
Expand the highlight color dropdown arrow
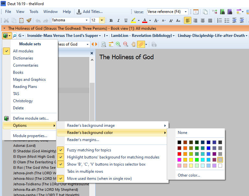[x=139, y=20]
